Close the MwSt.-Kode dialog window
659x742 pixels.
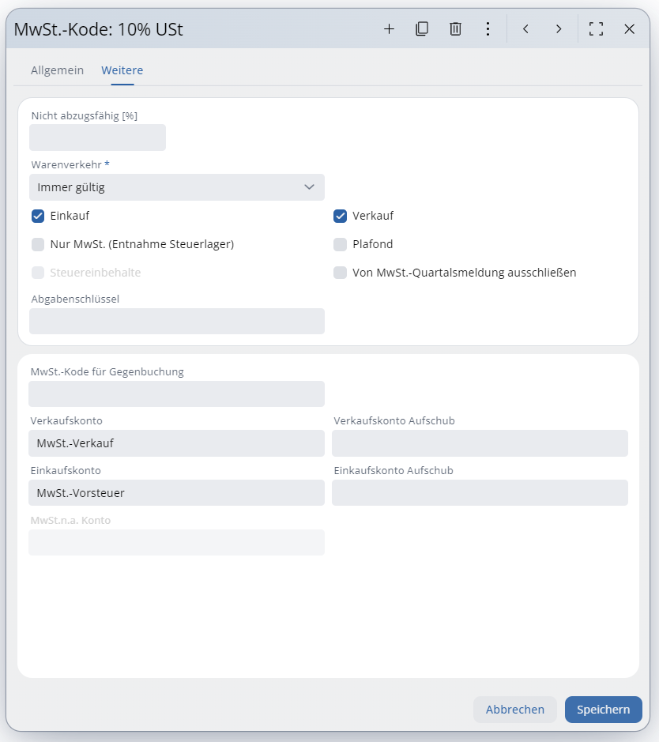click(x=630, y=29)
